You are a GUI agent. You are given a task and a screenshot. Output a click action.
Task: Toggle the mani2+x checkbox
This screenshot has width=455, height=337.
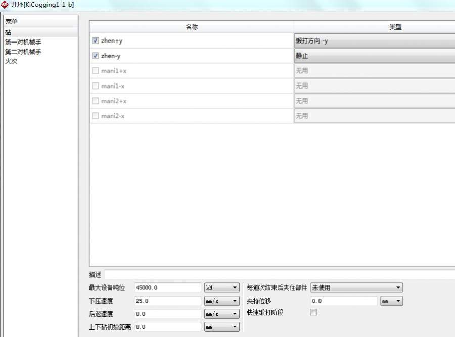click(x=95, y=101)
